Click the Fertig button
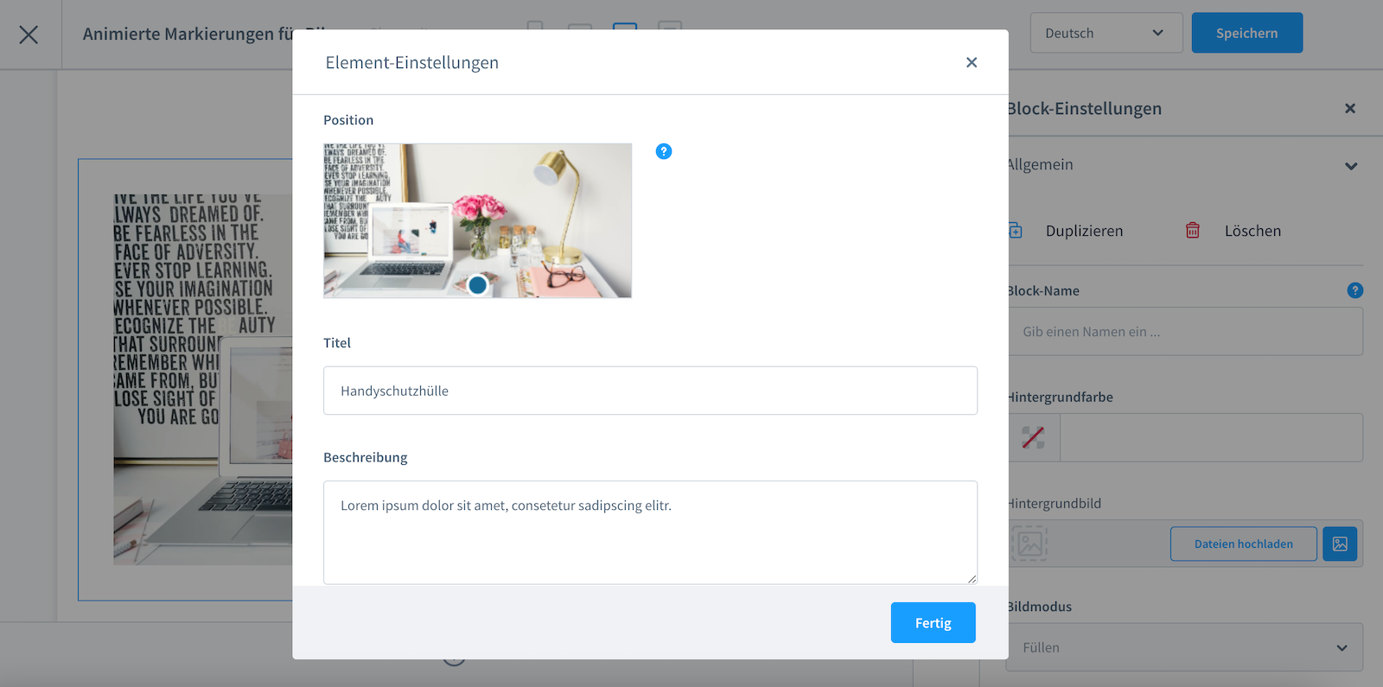 click(x=933, y=622)
